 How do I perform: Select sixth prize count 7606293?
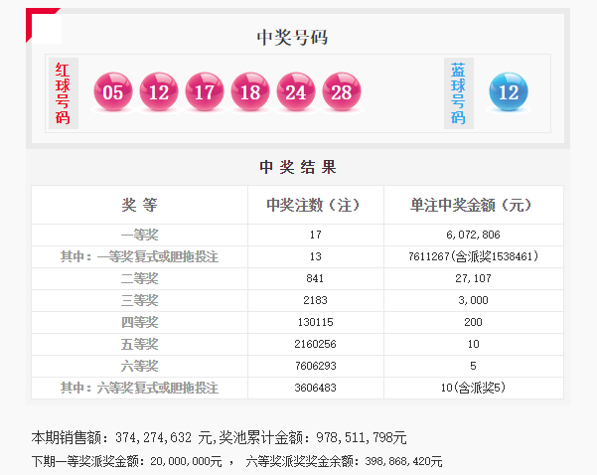tap(315, 366)
